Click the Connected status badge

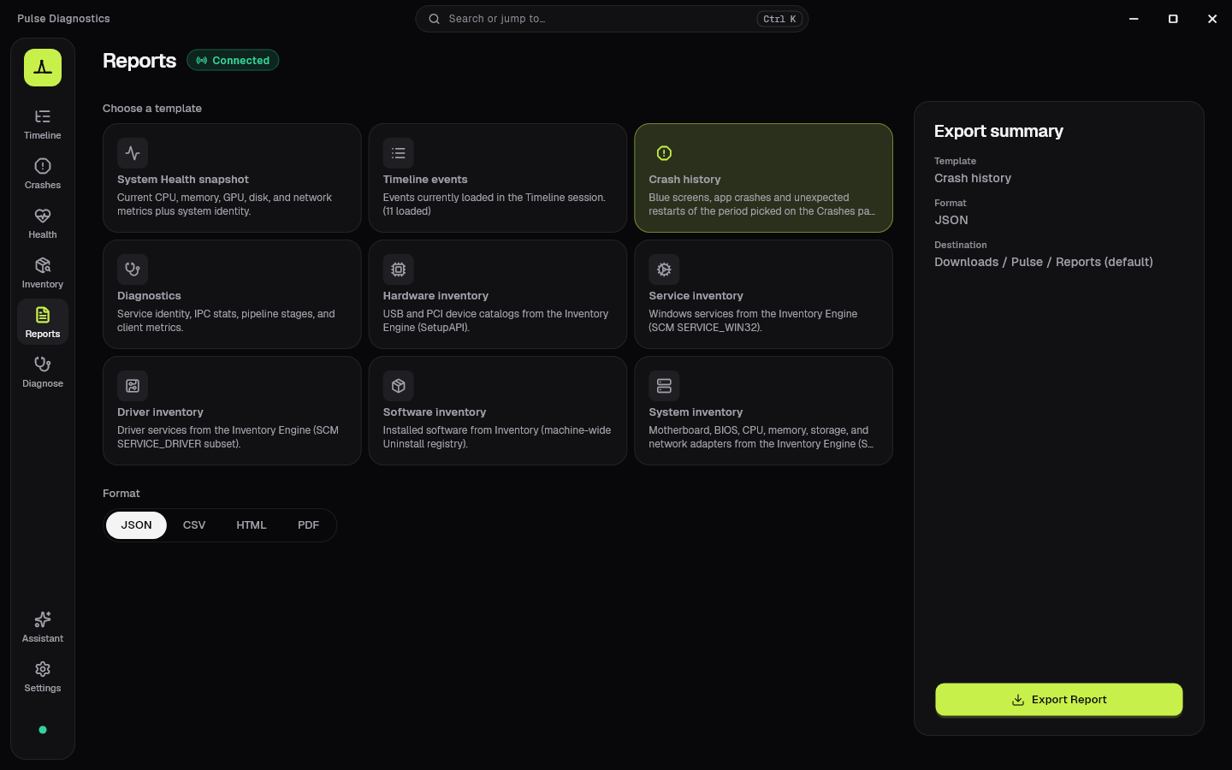[233, 61]
